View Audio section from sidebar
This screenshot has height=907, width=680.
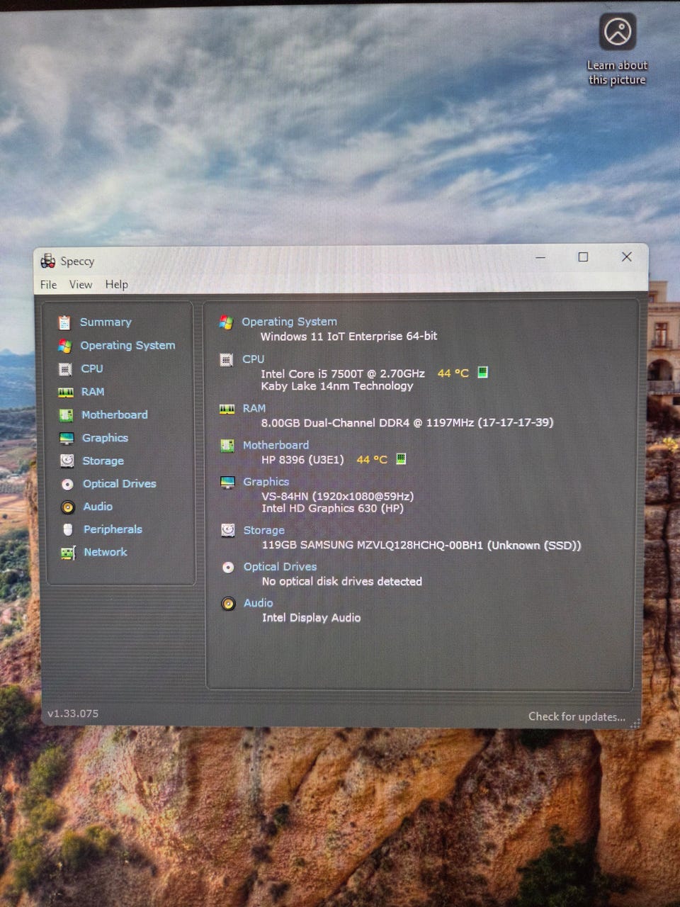98,507
